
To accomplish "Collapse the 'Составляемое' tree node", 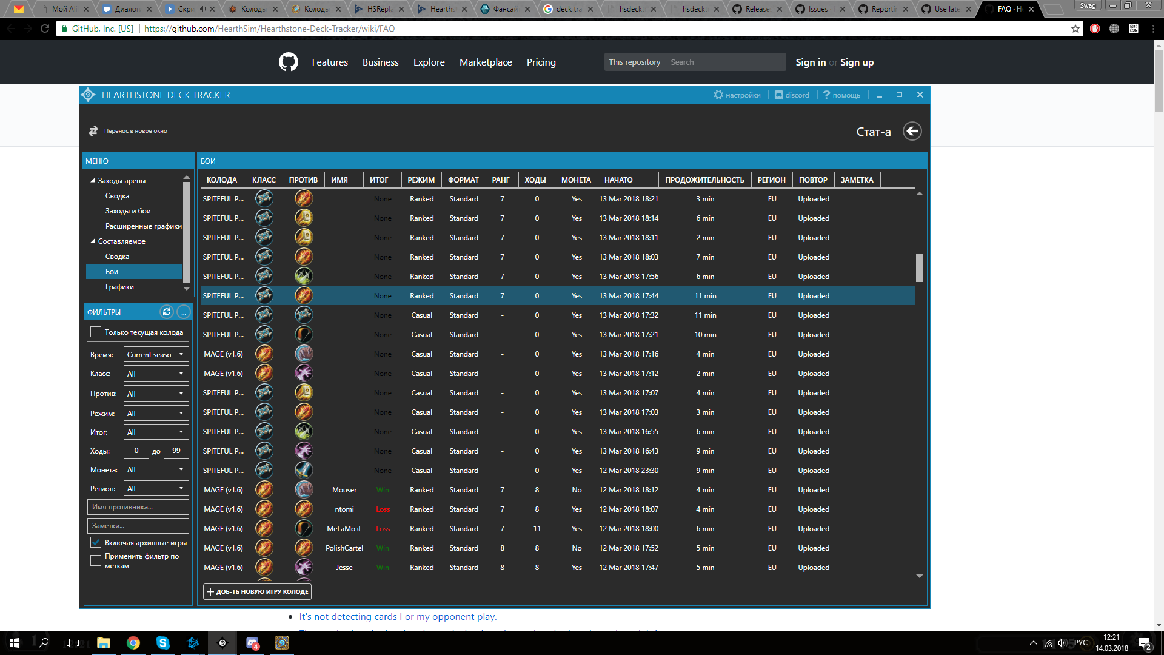I will click(93, 241).
